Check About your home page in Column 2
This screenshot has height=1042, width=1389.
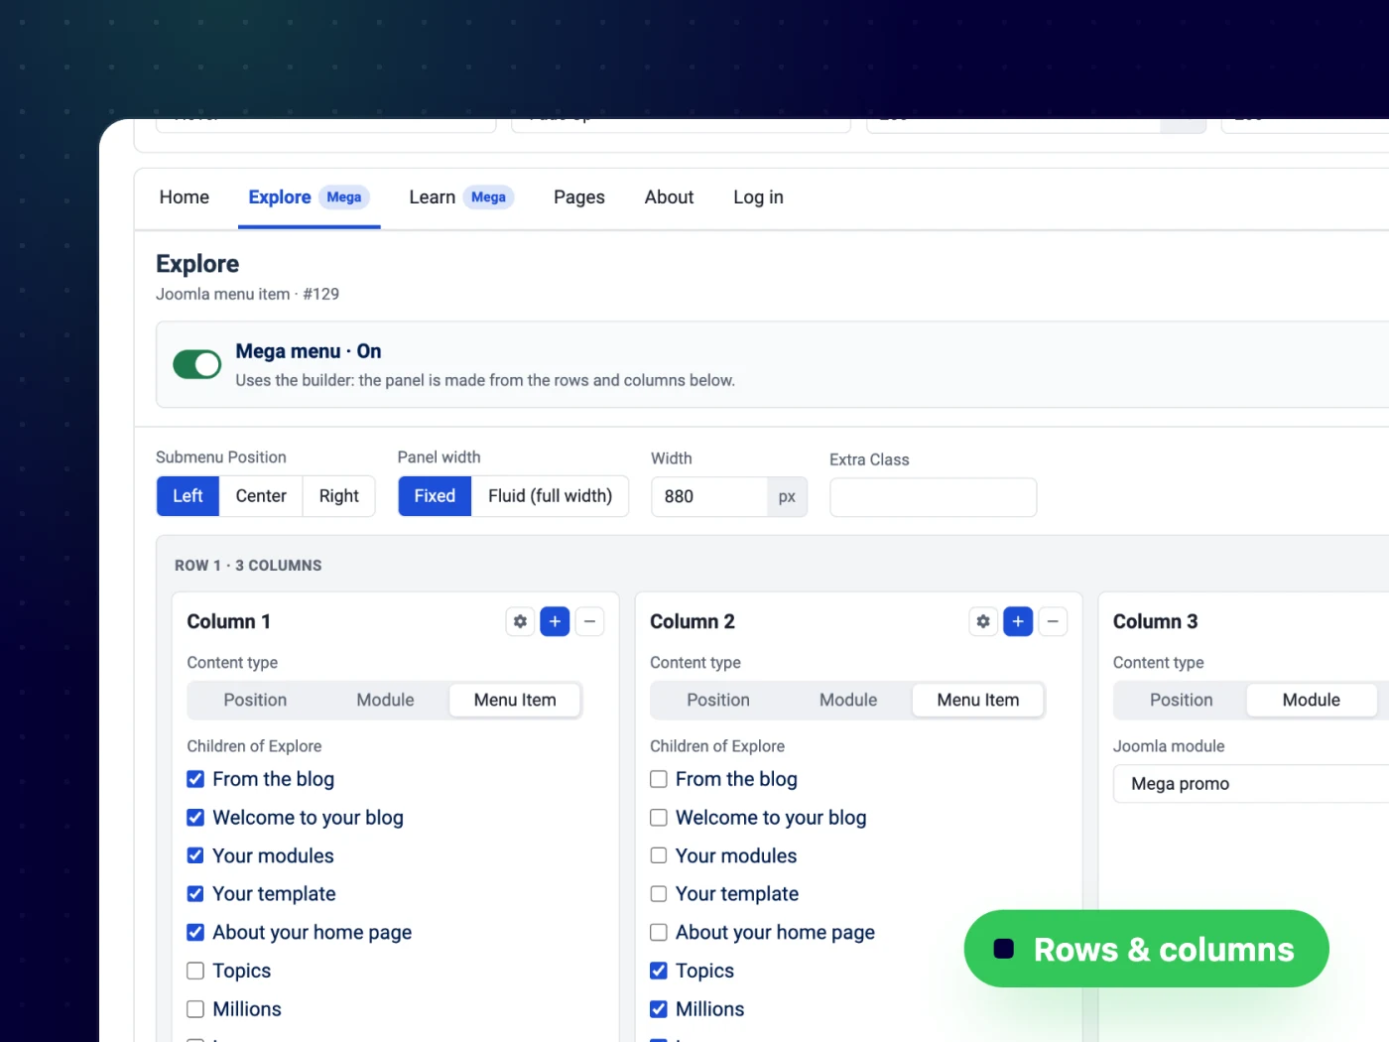pos(659,933)
